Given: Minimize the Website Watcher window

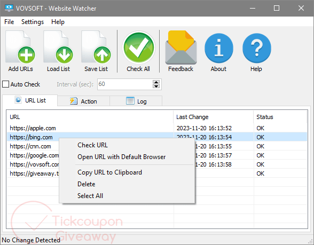Looking at the screenshot, I should coord(252,8).
